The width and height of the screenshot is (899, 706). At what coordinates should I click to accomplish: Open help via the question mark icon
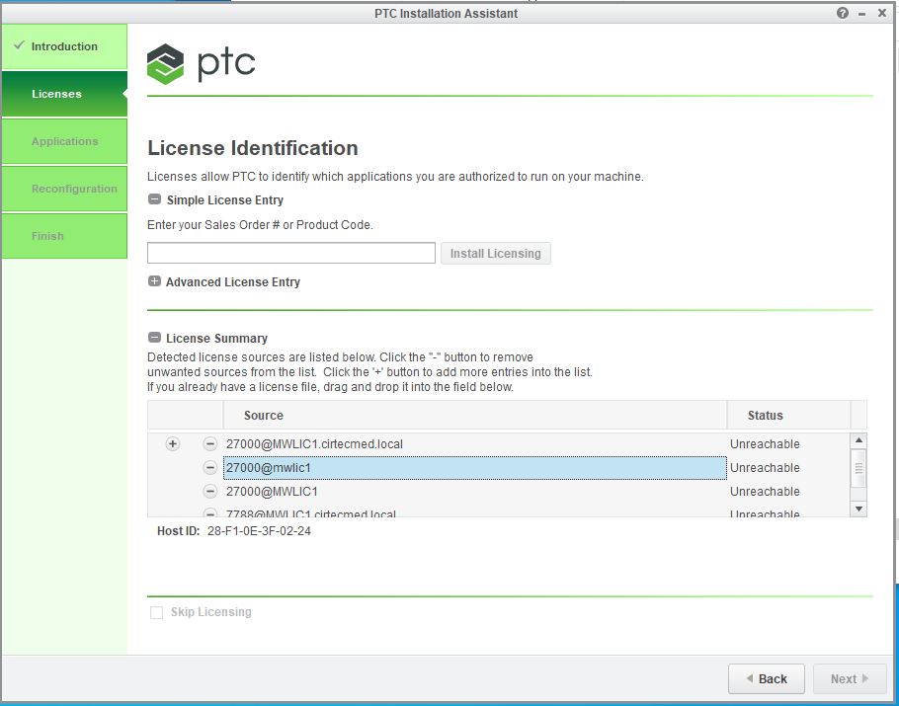(x=843, y=13)
